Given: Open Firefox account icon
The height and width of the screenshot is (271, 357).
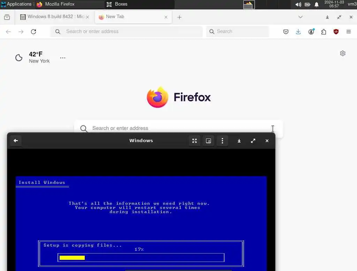Looking at the screenshot, I should tap(311, 32).
